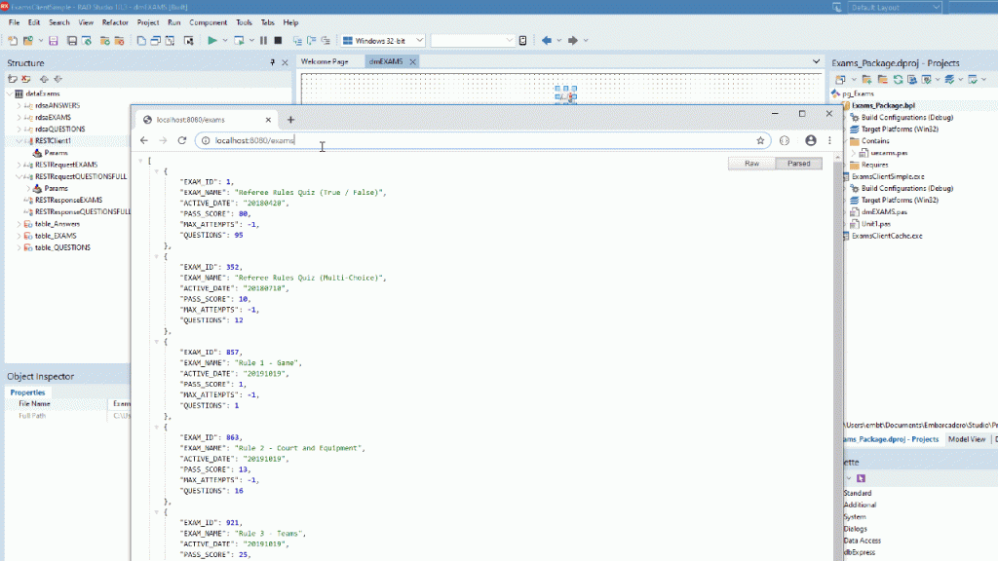The image size is (998, 561).
Task: Open the File menu
Action: tap(14, 22)
